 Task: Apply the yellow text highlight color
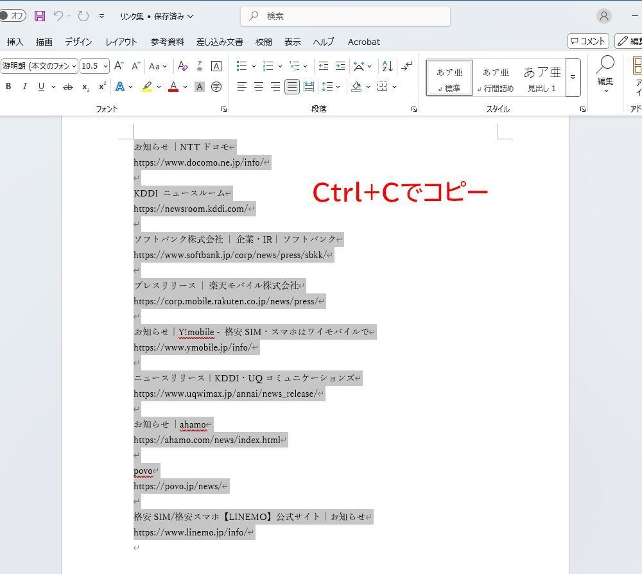click(x=147, y=87)
